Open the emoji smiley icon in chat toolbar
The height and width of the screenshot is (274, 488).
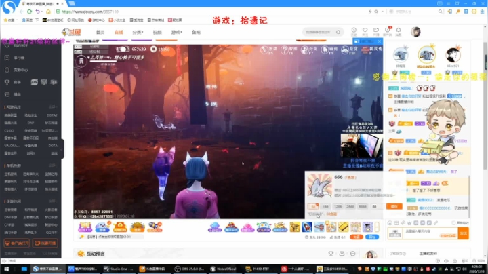tap(390, 223)
